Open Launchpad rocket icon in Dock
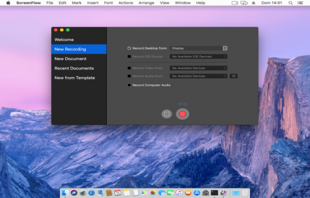Image resolution: width=310 pixels, height=198 pixels. 83,192
